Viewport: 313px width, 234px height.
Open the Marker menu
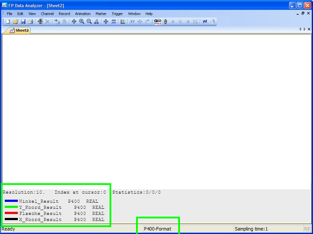point(101,13)
